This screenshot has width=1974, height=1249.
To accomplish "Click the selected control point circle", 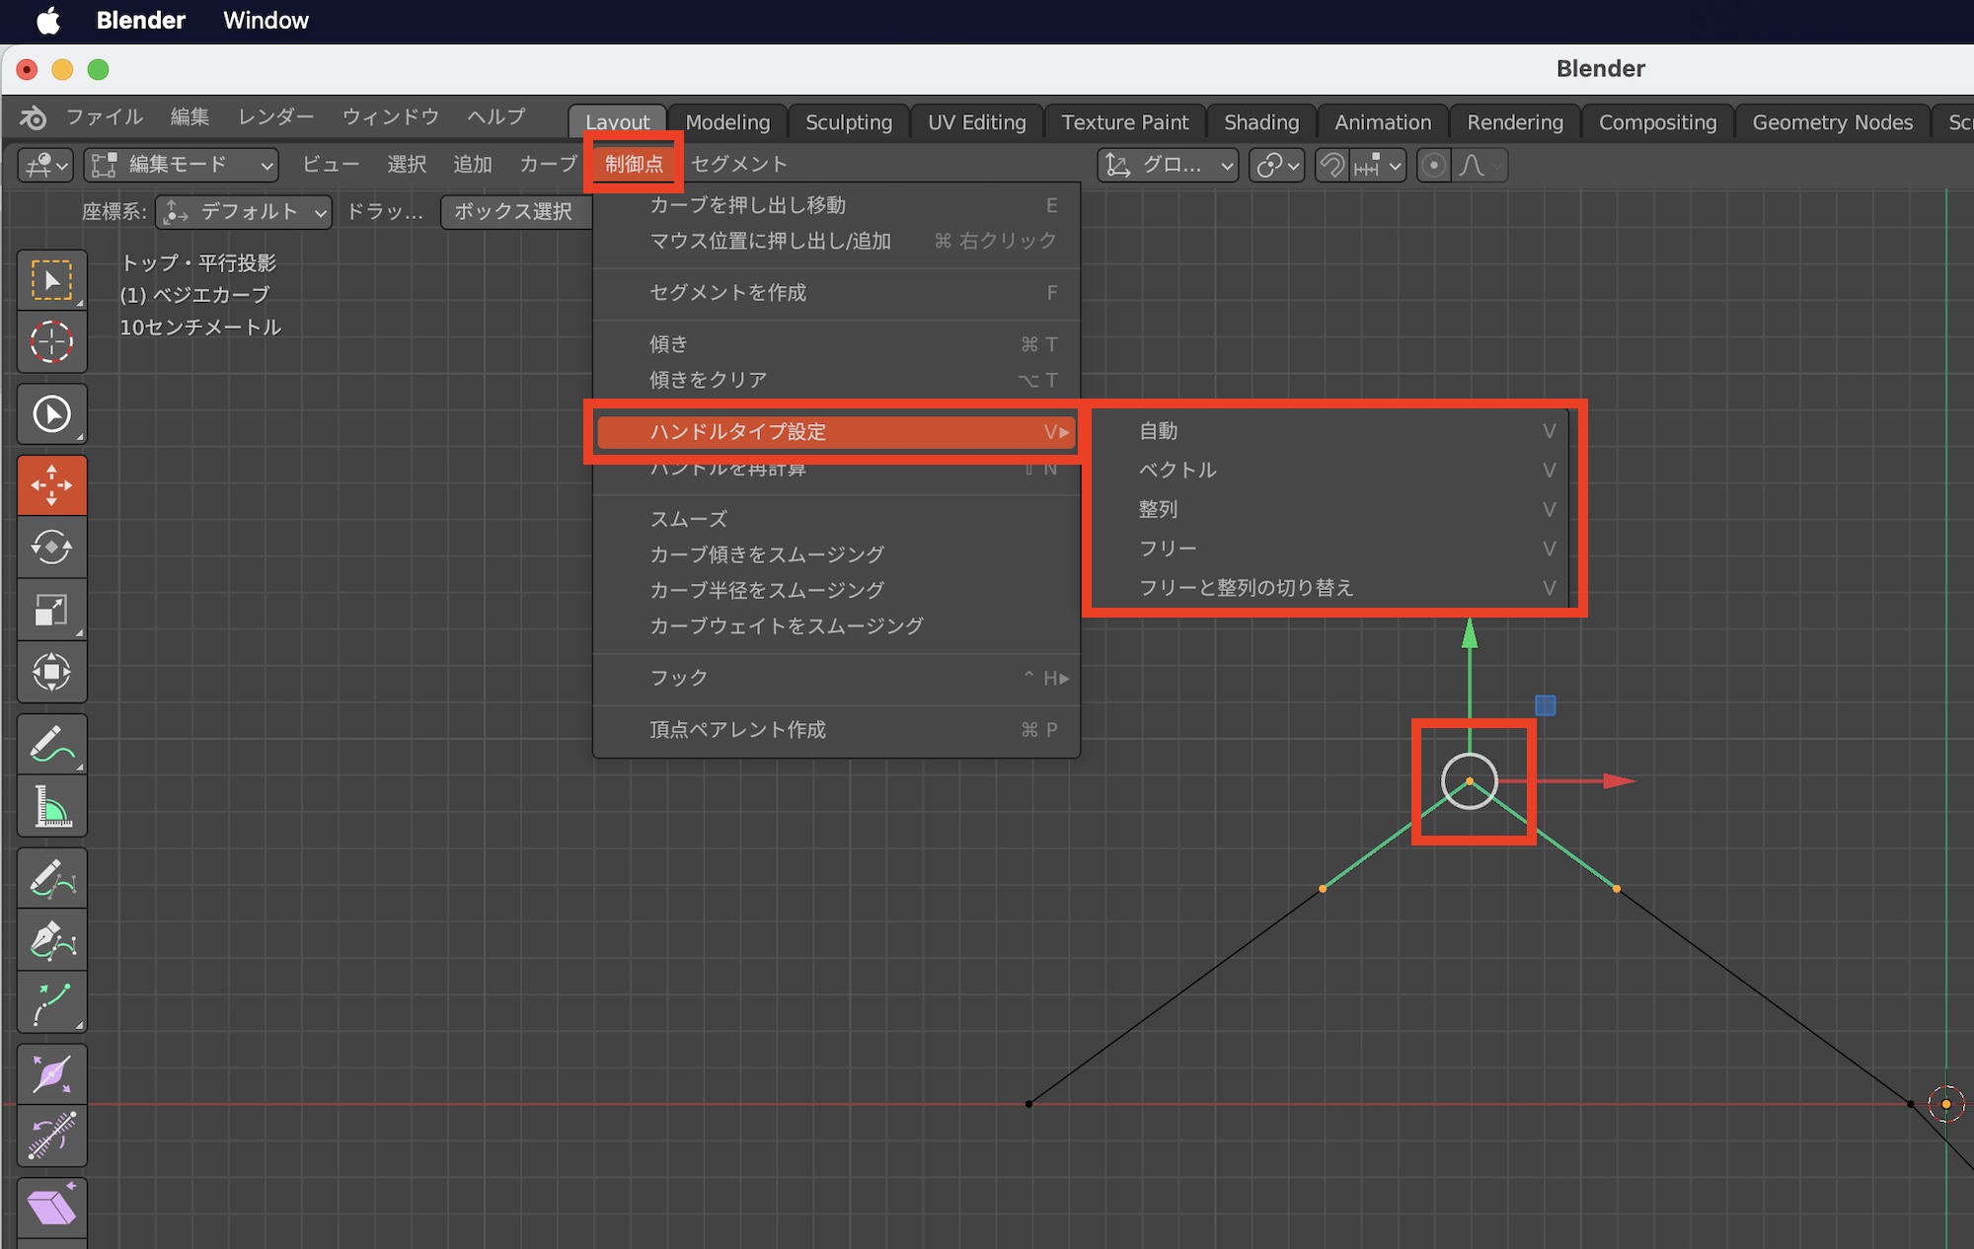I will pos(1470,781).
